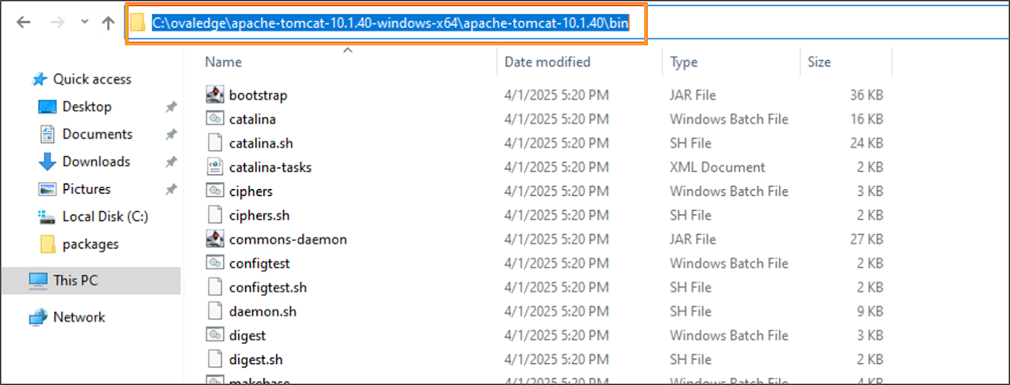
Task: Open the recent locations dropdown
Action: [x=85, y=22]
